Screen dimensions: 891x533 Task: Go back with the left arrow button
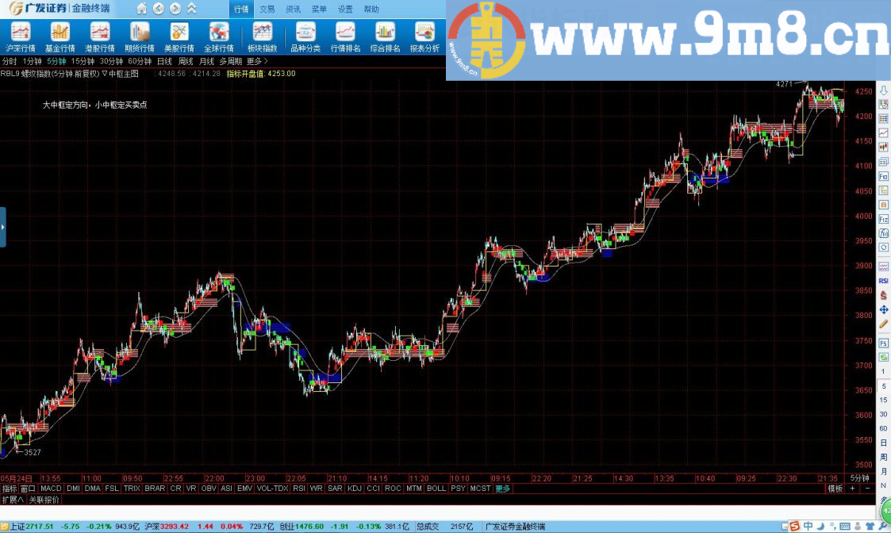tap(159, 9)
